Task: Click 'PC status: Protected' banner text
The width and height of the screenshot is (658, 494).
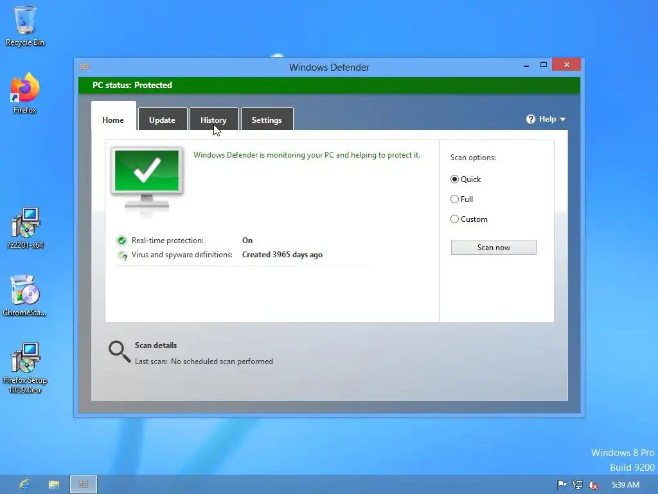Action: coord(132,86)
